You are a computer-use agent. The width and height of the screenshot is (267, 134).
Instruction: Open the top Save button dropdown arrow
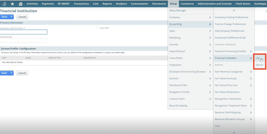pos(11,17)
